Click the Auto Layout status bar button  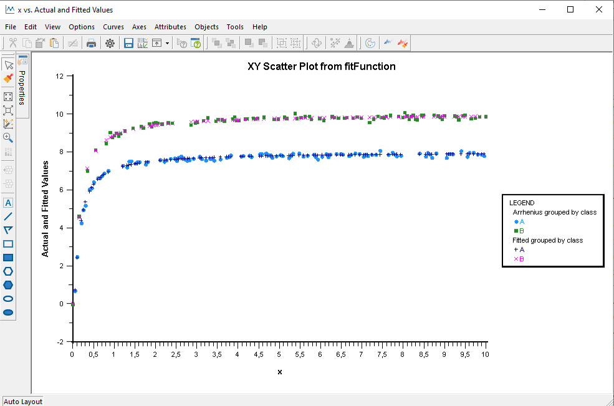coord(23,402)
